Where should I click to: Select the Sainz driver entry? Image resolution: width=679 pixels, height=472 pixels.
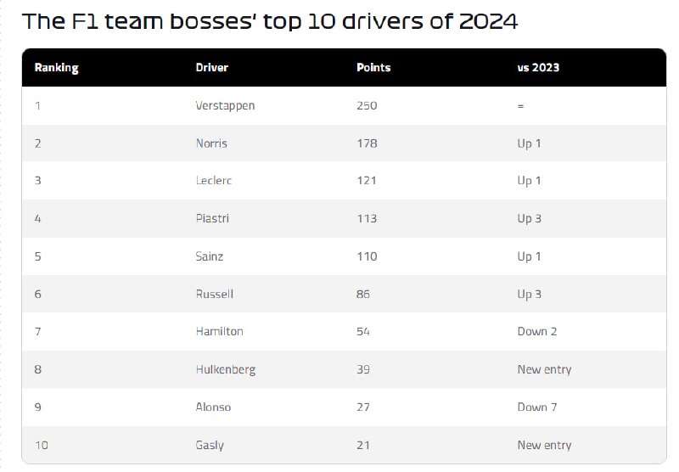(x=209, y=256)
